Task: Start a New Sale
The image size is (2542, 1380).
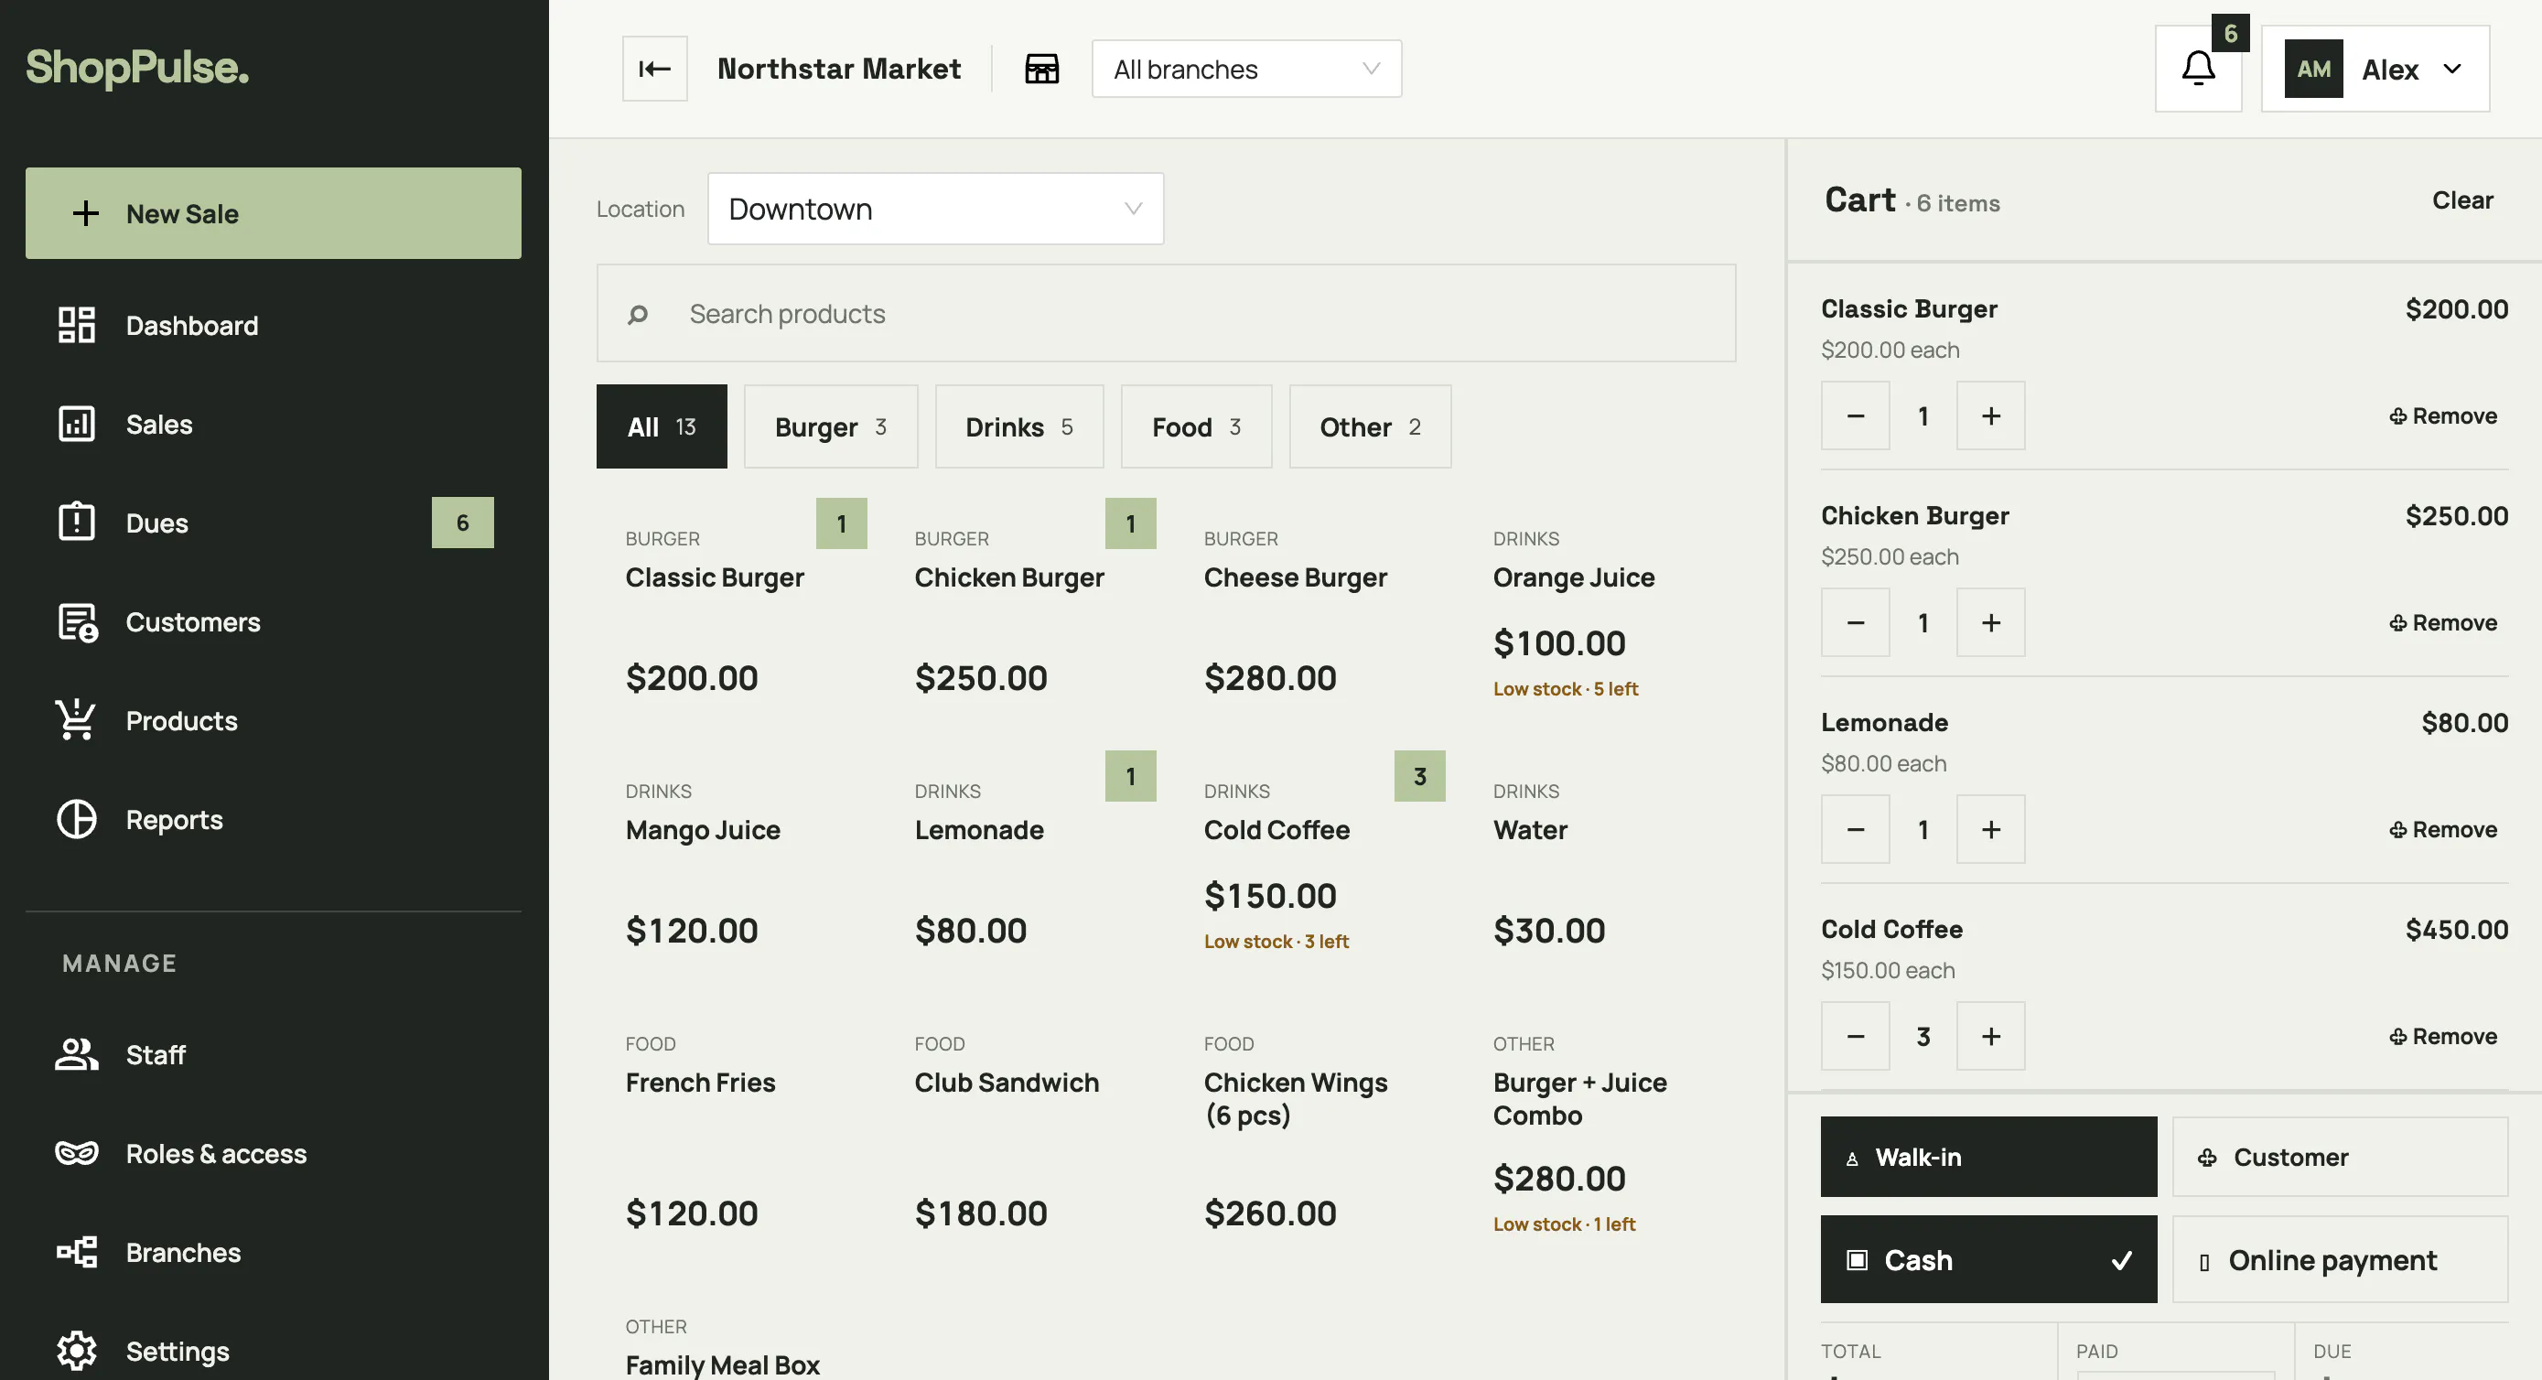Action: 273,213
